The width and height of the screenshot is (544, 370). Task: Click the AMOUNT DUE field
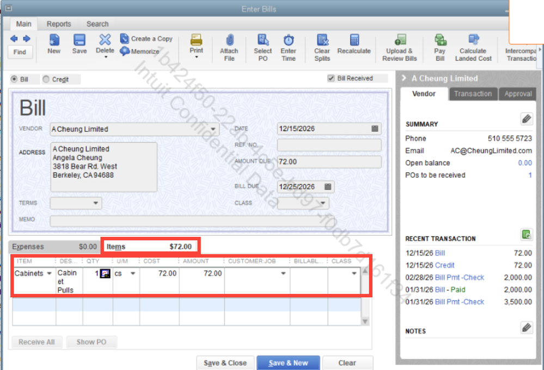[x=329, y=162]
